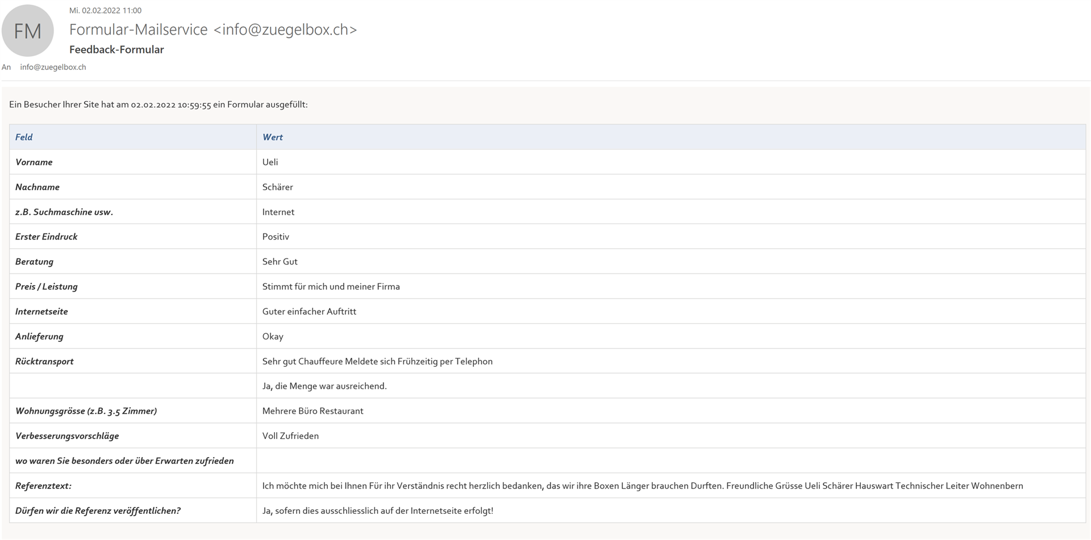Click 'wo waren Sie besonders' label
Image resolution: width=1091 pixels, height=540 pixels.
[x=124, y=461]
